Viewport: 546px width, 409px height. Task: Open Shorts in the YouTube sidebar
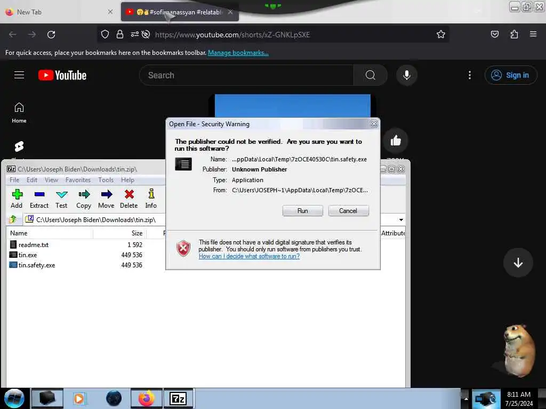[19, 147]
